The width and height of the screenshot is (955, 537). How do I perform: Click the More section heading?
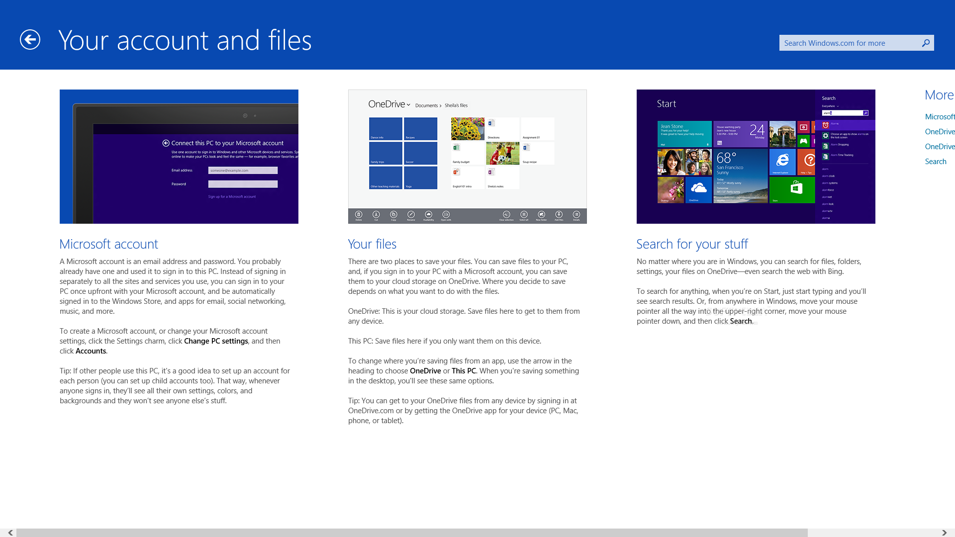(939, 95)
